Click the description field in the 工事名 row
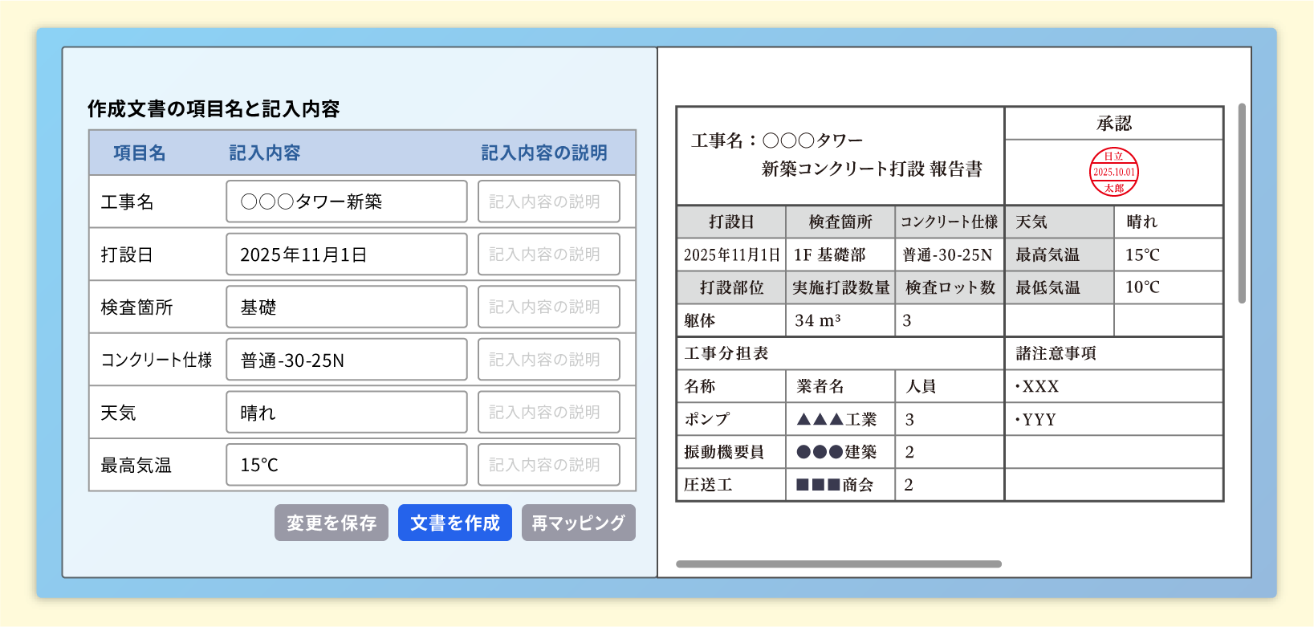The width and height of the screenshot is (1314, 627). point(549,202)
